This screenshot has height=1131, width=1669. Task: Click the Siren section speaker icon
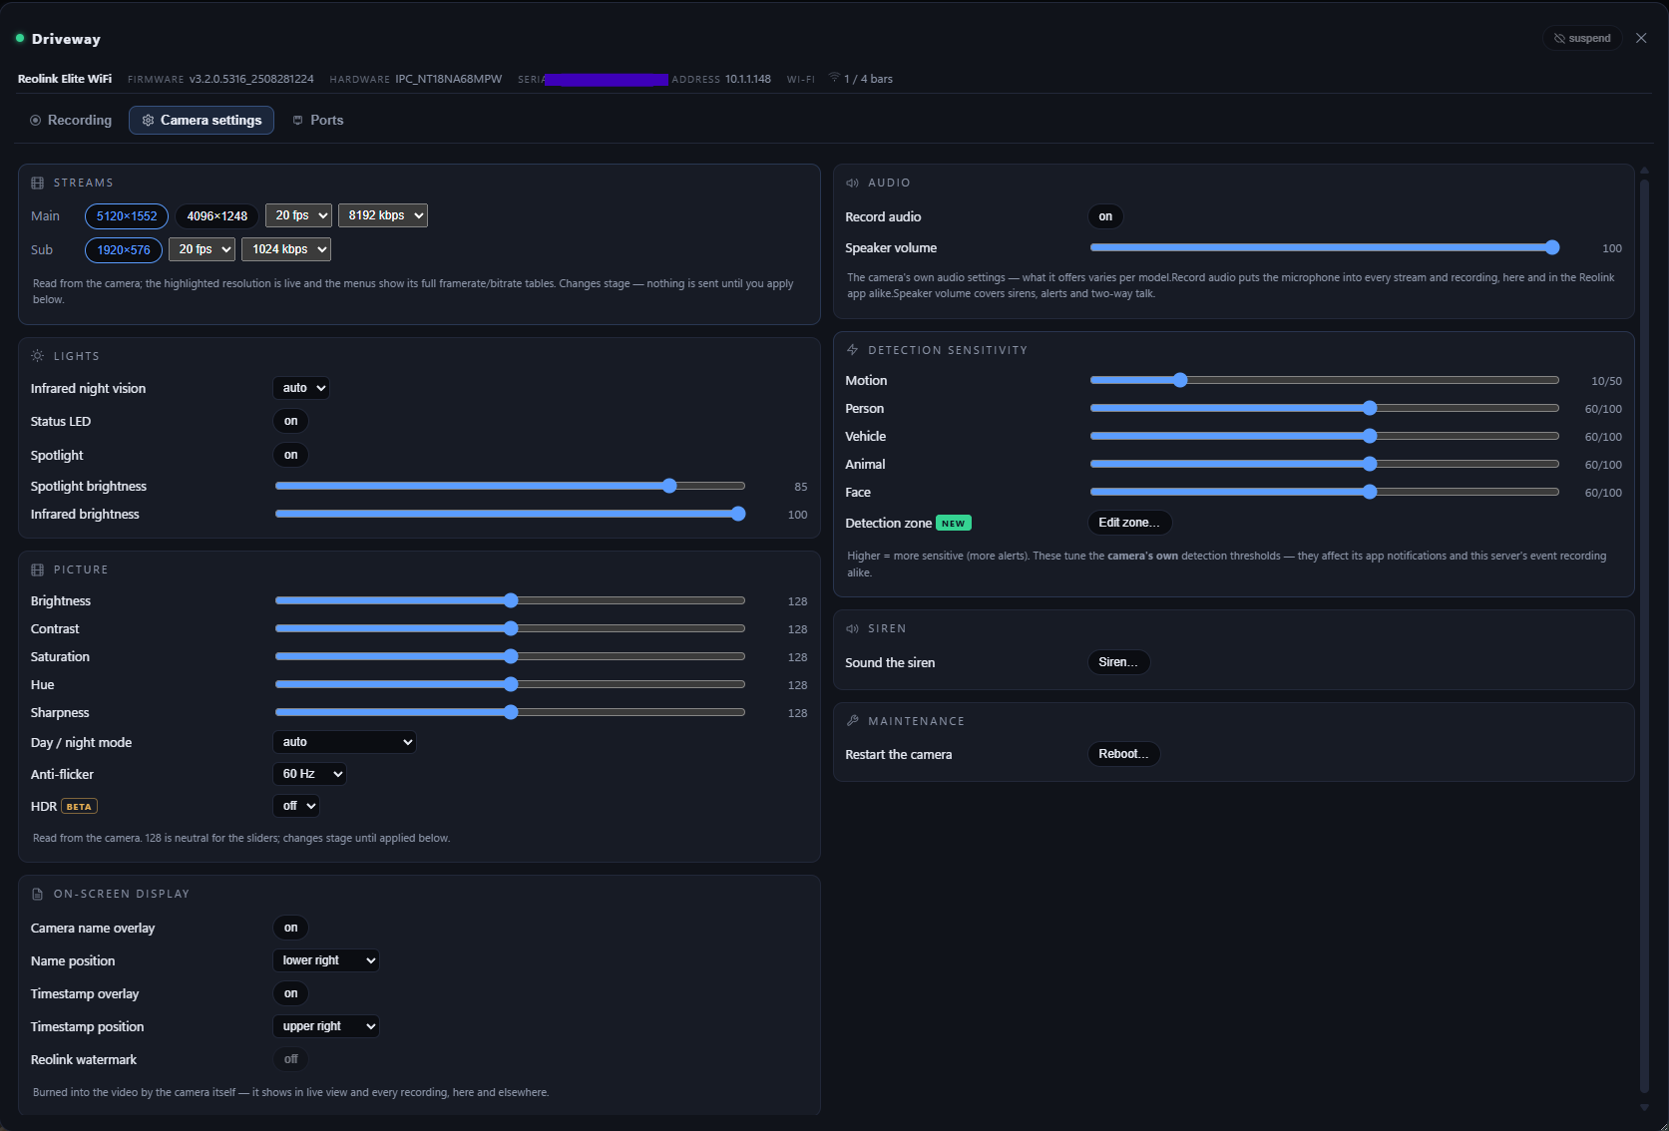(x=853, y=629)
